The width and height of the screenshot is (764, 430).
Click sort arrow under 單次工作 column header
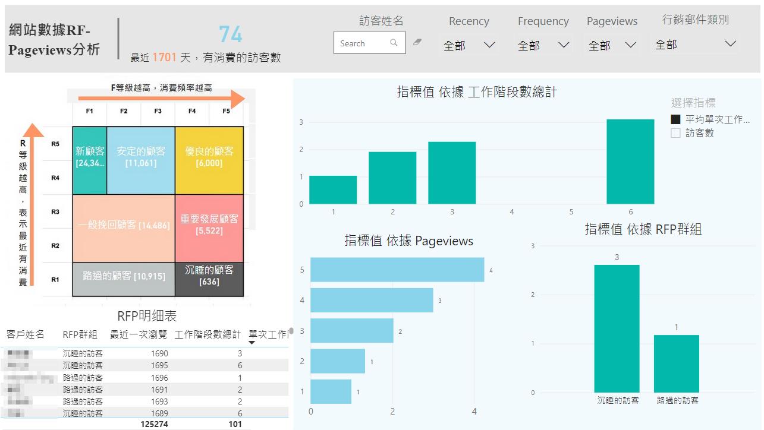[x=251, y=343]
